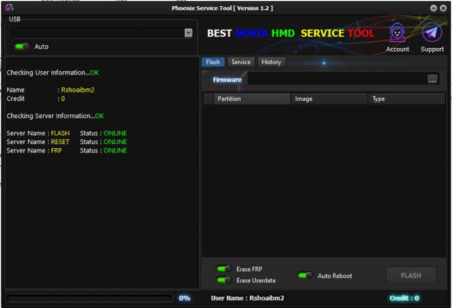The width and height of the screenshot is (452, 308).
Task: Click the FLASH button
Action: 411,276
